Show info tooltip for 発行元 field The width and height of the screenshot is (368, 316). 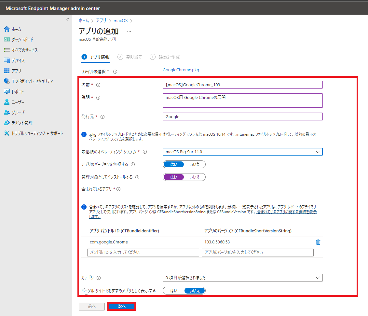click(102, 117)
